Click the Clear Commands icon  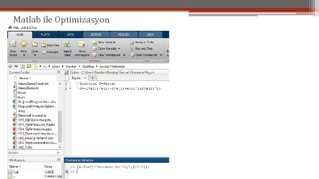132,55
